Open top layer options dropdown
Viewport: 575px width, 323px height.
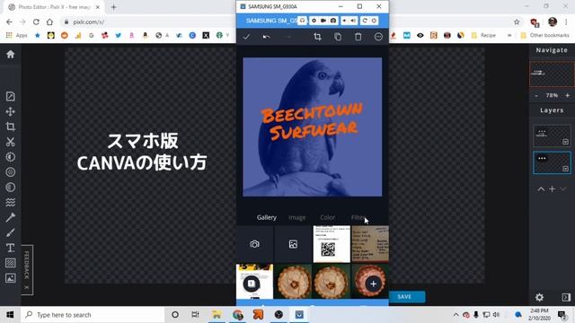pyautogui.click(x=565, y=142)
